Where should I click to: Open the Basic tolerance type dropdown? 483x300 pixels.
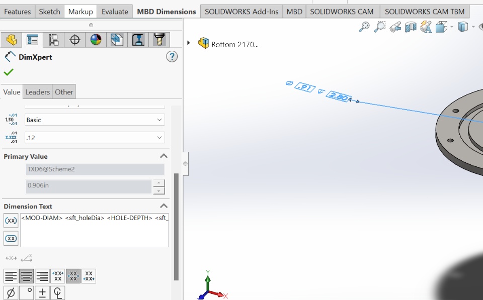click(x=95, y=120)
